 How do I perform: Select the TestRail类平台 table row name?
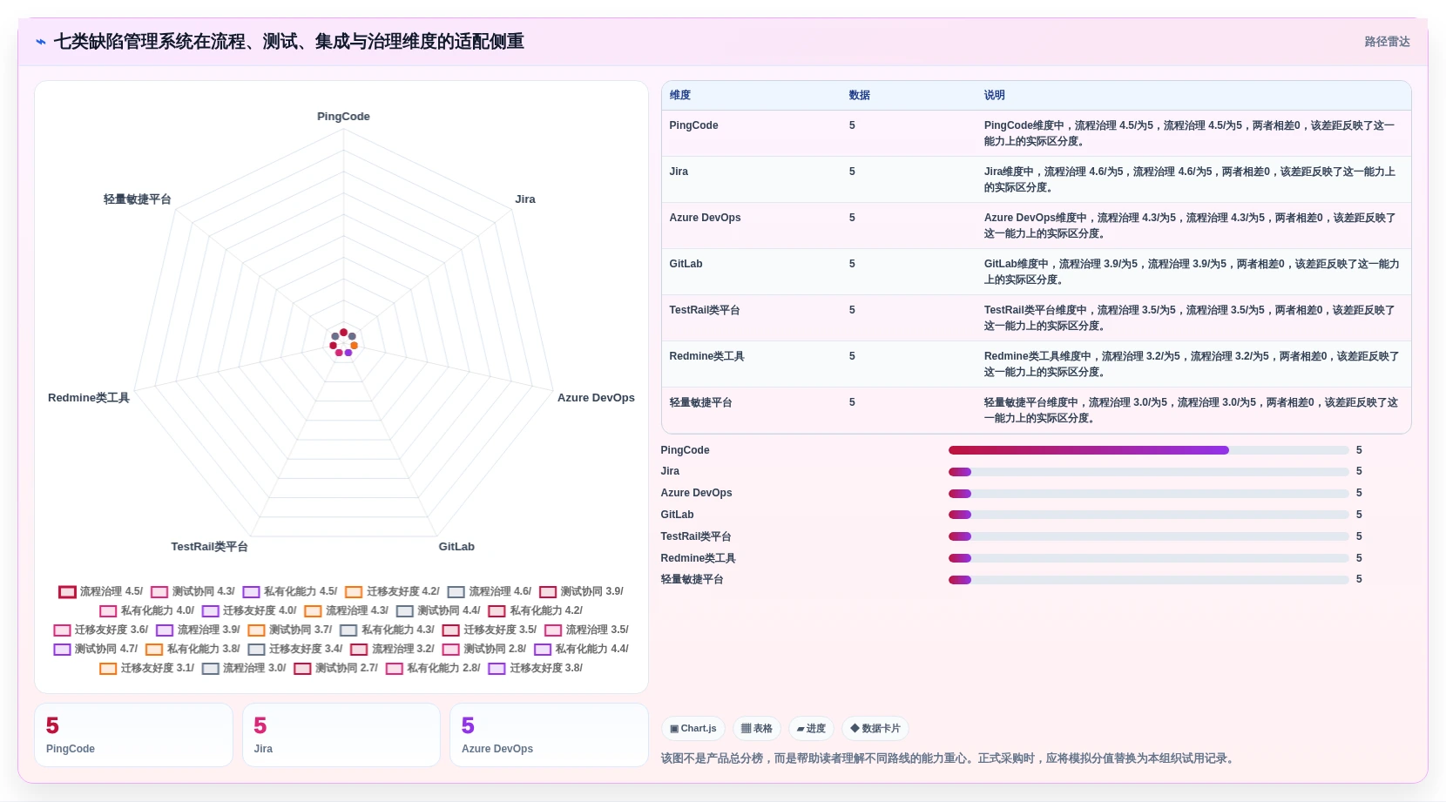click(705, 310)
